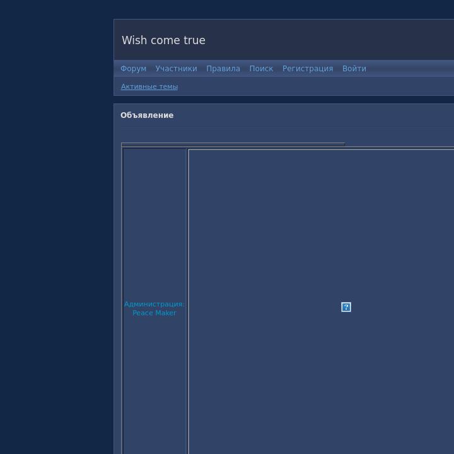The image size is (454, 454).
Task: Click the broken image placeholder icon
Action: (346, 307)
